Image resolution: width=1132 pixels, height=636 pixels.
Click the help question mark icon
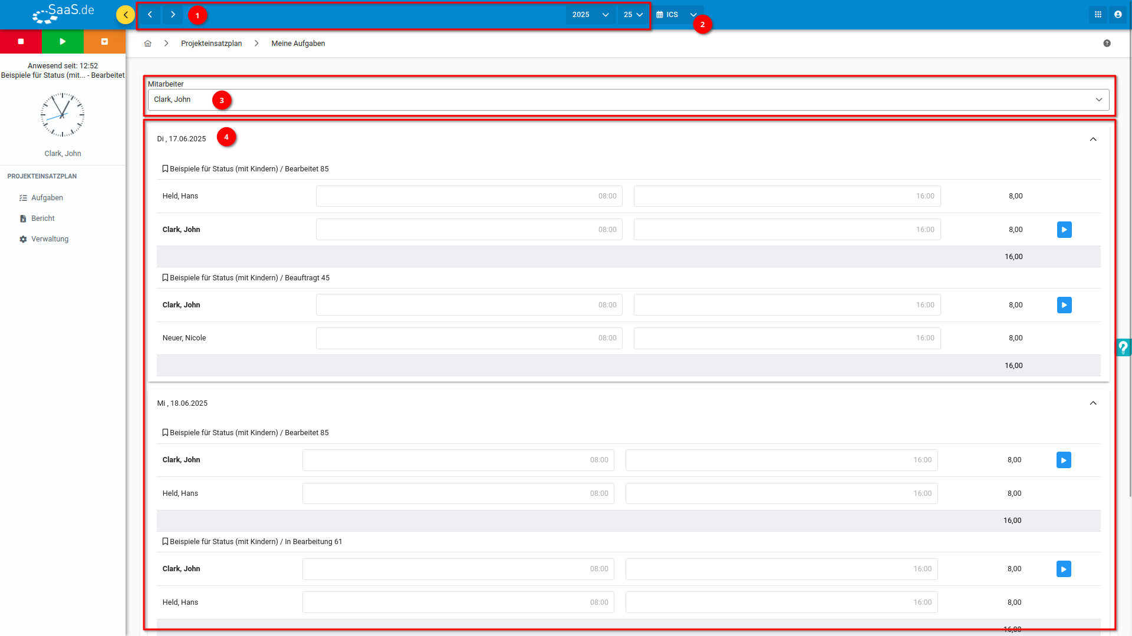pyautogui.click(x=1107, y=43)
